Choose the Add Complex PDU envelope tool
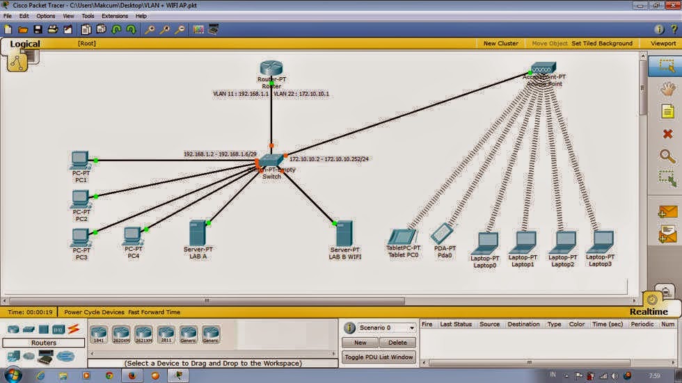Screen dimensions: 682x383 pyautogui.click(x=667, y=234)
